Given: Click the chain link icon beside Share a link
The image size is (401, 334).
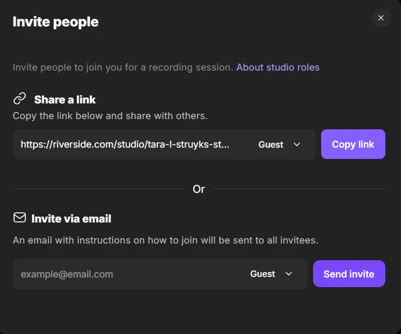Looking at the screenshot, I should point(19,99).
